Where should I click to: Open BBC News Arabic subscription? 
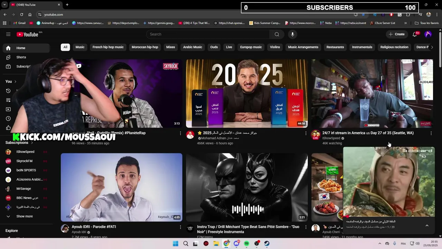(27, 198)
